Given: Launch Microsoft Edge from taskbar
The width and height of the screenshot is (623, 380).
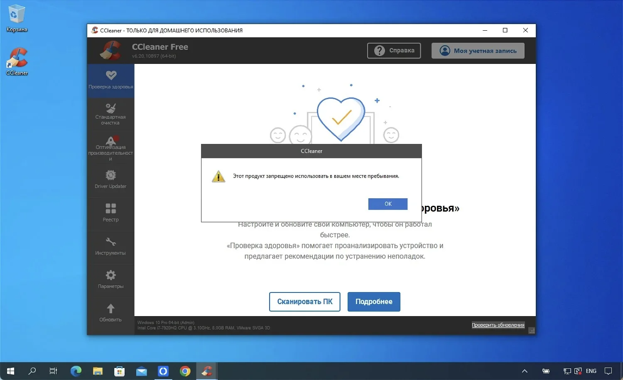Looking at the screenshot, I should coord(76,371).
